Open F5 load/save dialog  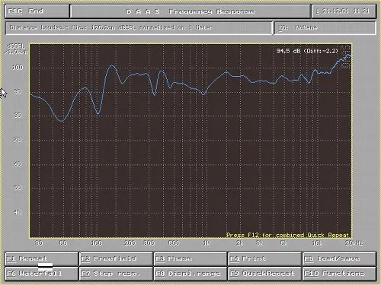coord(339,258)
